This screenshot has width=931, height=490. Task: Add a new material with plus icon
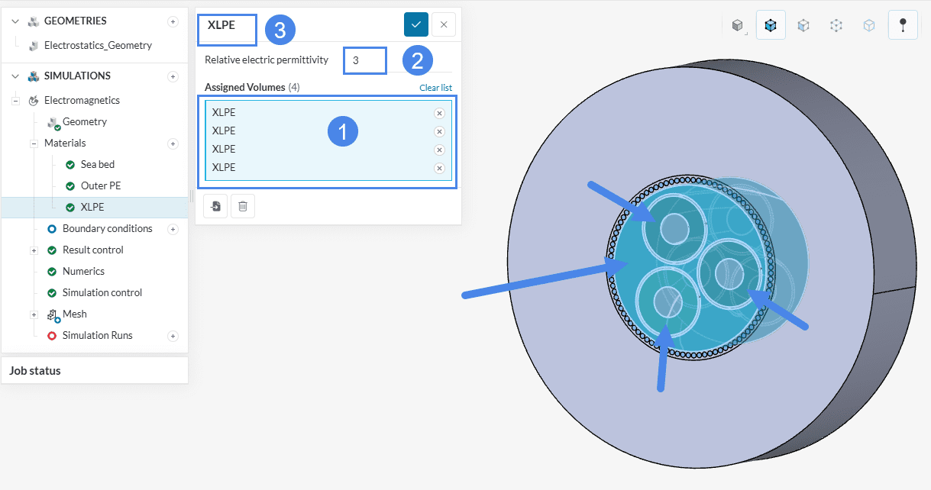point(173,143)
